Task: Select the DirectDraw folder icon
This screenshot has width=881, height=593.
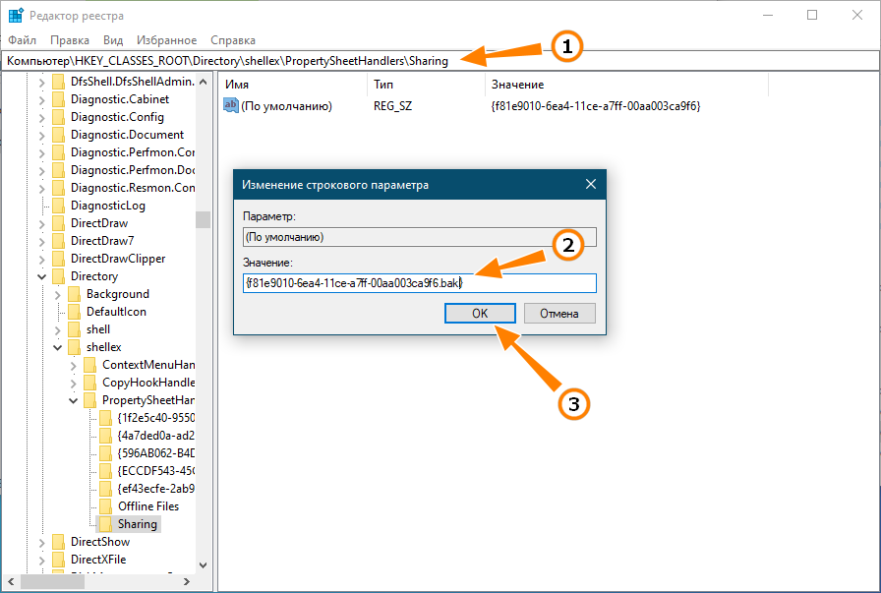Action: click(x=58, y=223)
